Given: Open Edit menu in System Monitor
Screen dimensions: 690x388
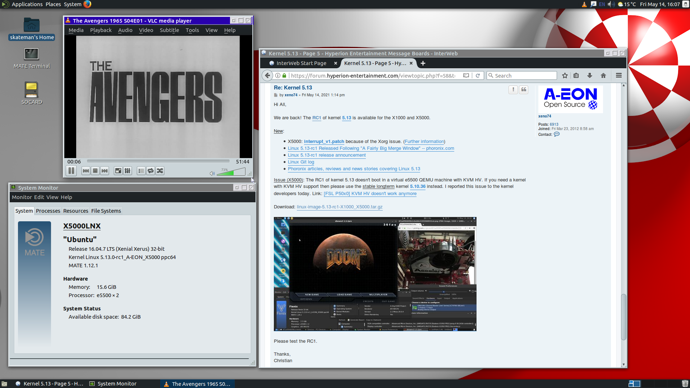Looking at the screenshot, I should [39, 197].
